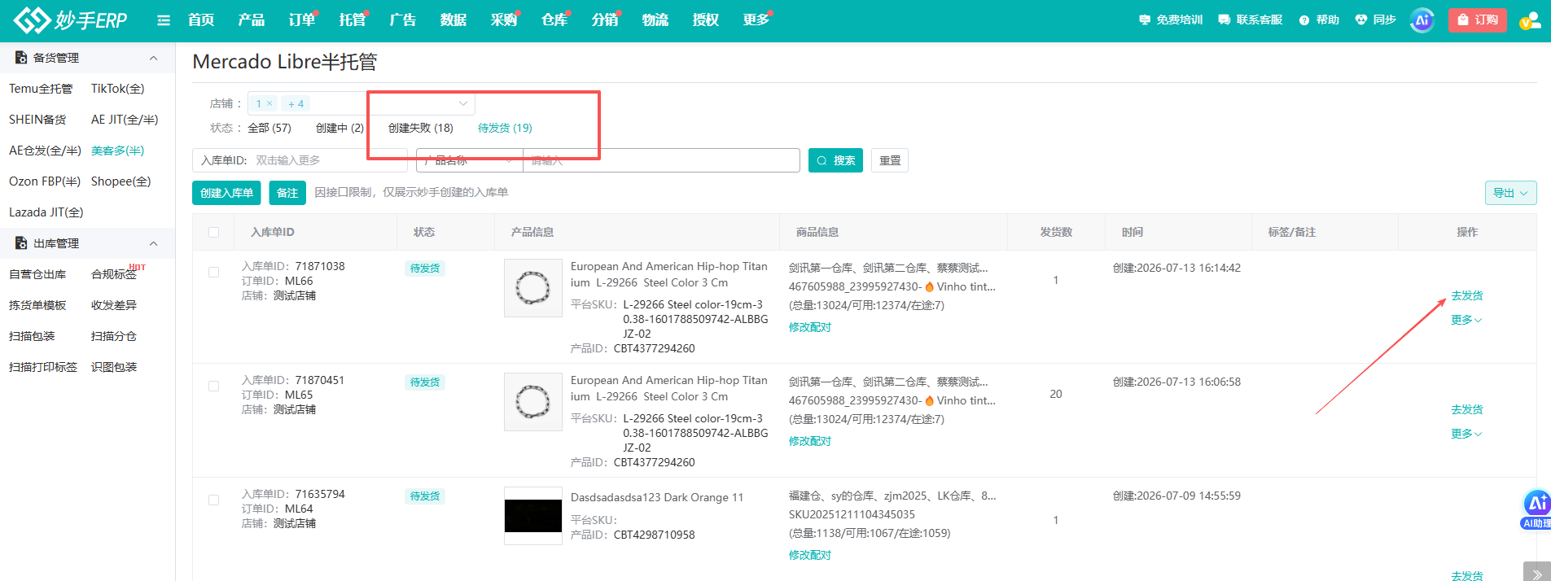This screenshot has height=581, width=1551.
Task: Open the 店铺 store dropdown arrow
Action: [463, 103]
